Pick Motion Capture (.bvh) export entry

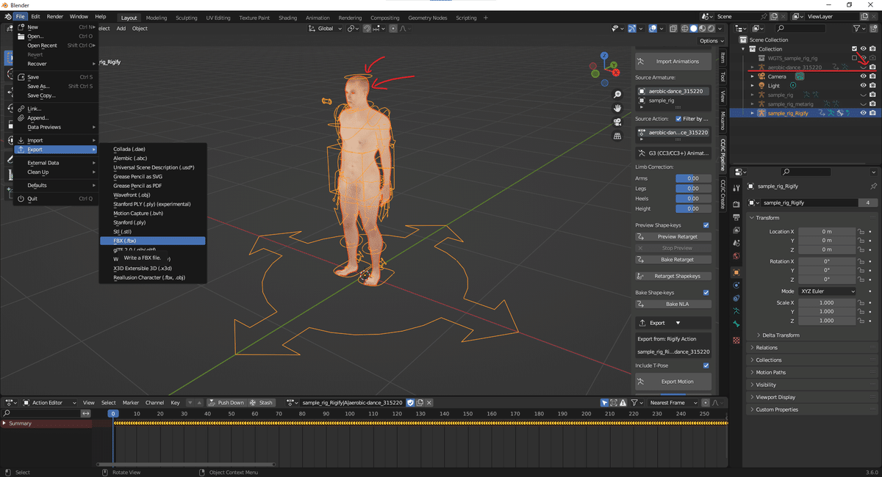point(152,213)
